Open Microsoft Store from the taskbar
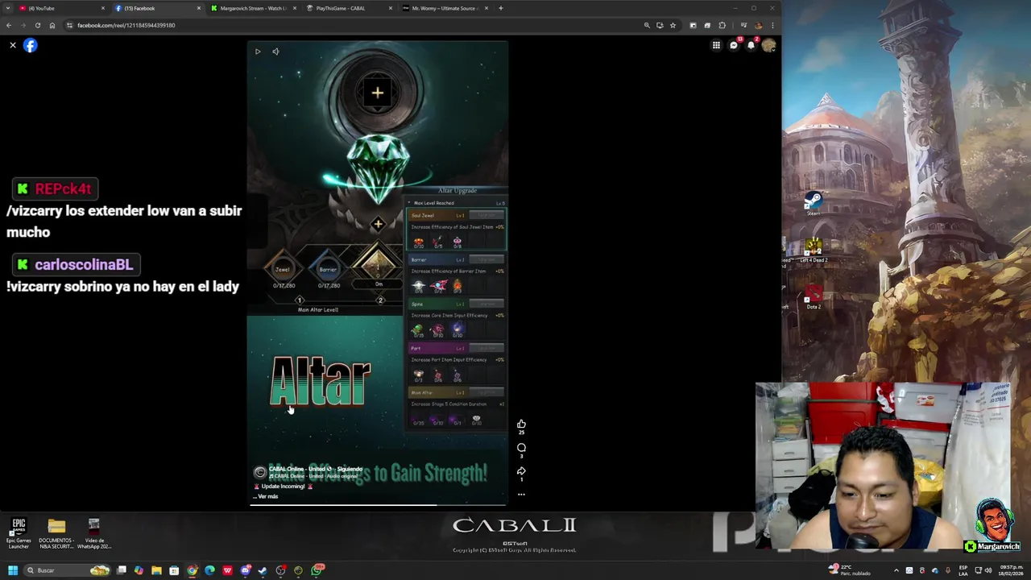Image resolution: width=1031 pixels, height=580 pixels. (174, 570)
